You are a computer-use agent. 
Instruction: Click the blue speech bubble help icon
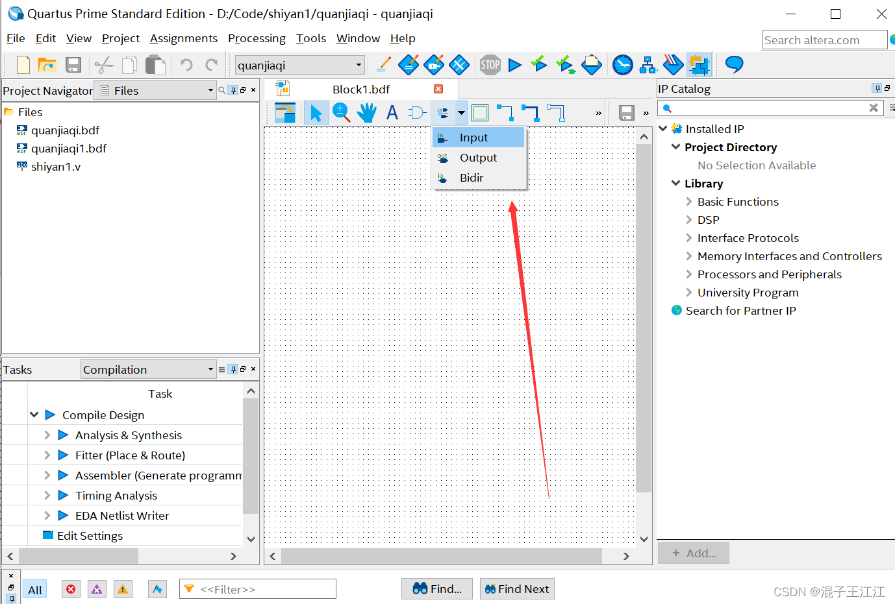[x=734, y=64]
